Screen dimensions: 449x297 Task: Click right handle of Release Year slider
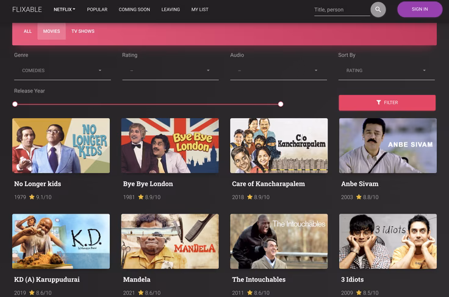(281, 104)
